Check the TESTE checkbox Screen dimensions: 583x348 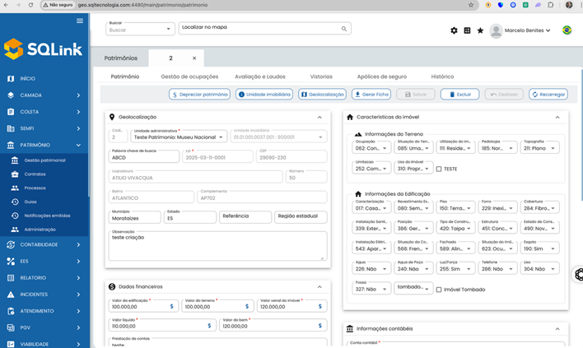tap(439, 169)
